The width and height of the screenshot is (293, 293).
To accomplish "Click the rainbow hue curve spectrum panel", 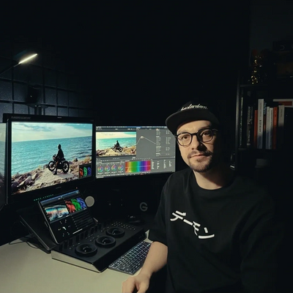I will tap(138, 167).
